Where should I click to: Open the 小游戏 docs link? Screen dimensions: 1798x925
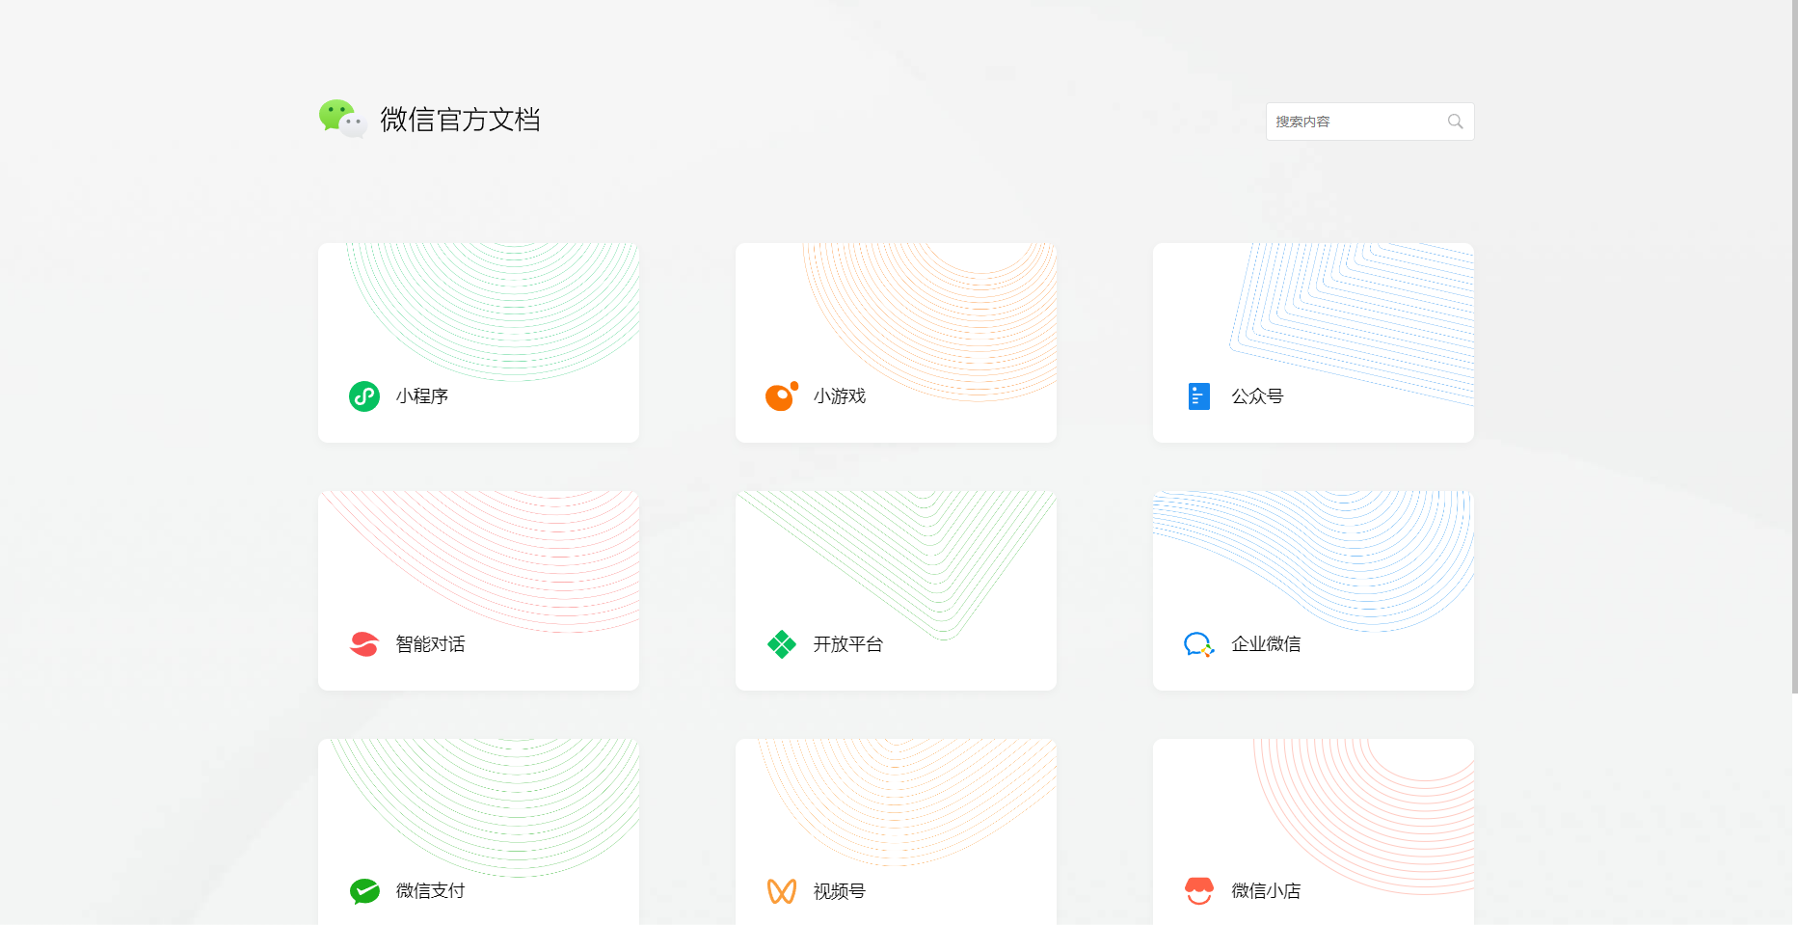coord(840,396)
